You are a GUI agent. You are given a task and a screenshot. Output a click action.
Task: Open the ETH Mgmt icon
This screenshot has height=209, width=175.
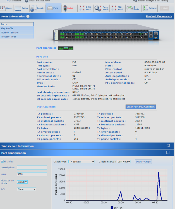(x=114, y=8)
